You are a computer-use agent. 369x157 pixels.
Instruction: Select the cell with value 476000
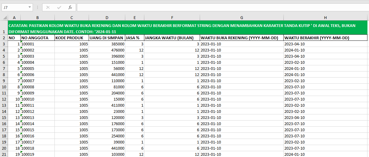pos(107,50)
